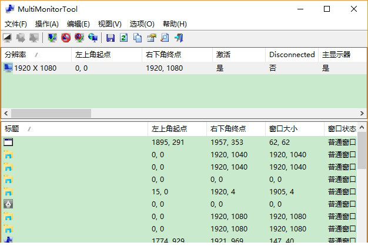The width and height of the screenshot is (368, 252).
Task: Sort by the 主显示器 column header
Action: [x=343, y=55]
